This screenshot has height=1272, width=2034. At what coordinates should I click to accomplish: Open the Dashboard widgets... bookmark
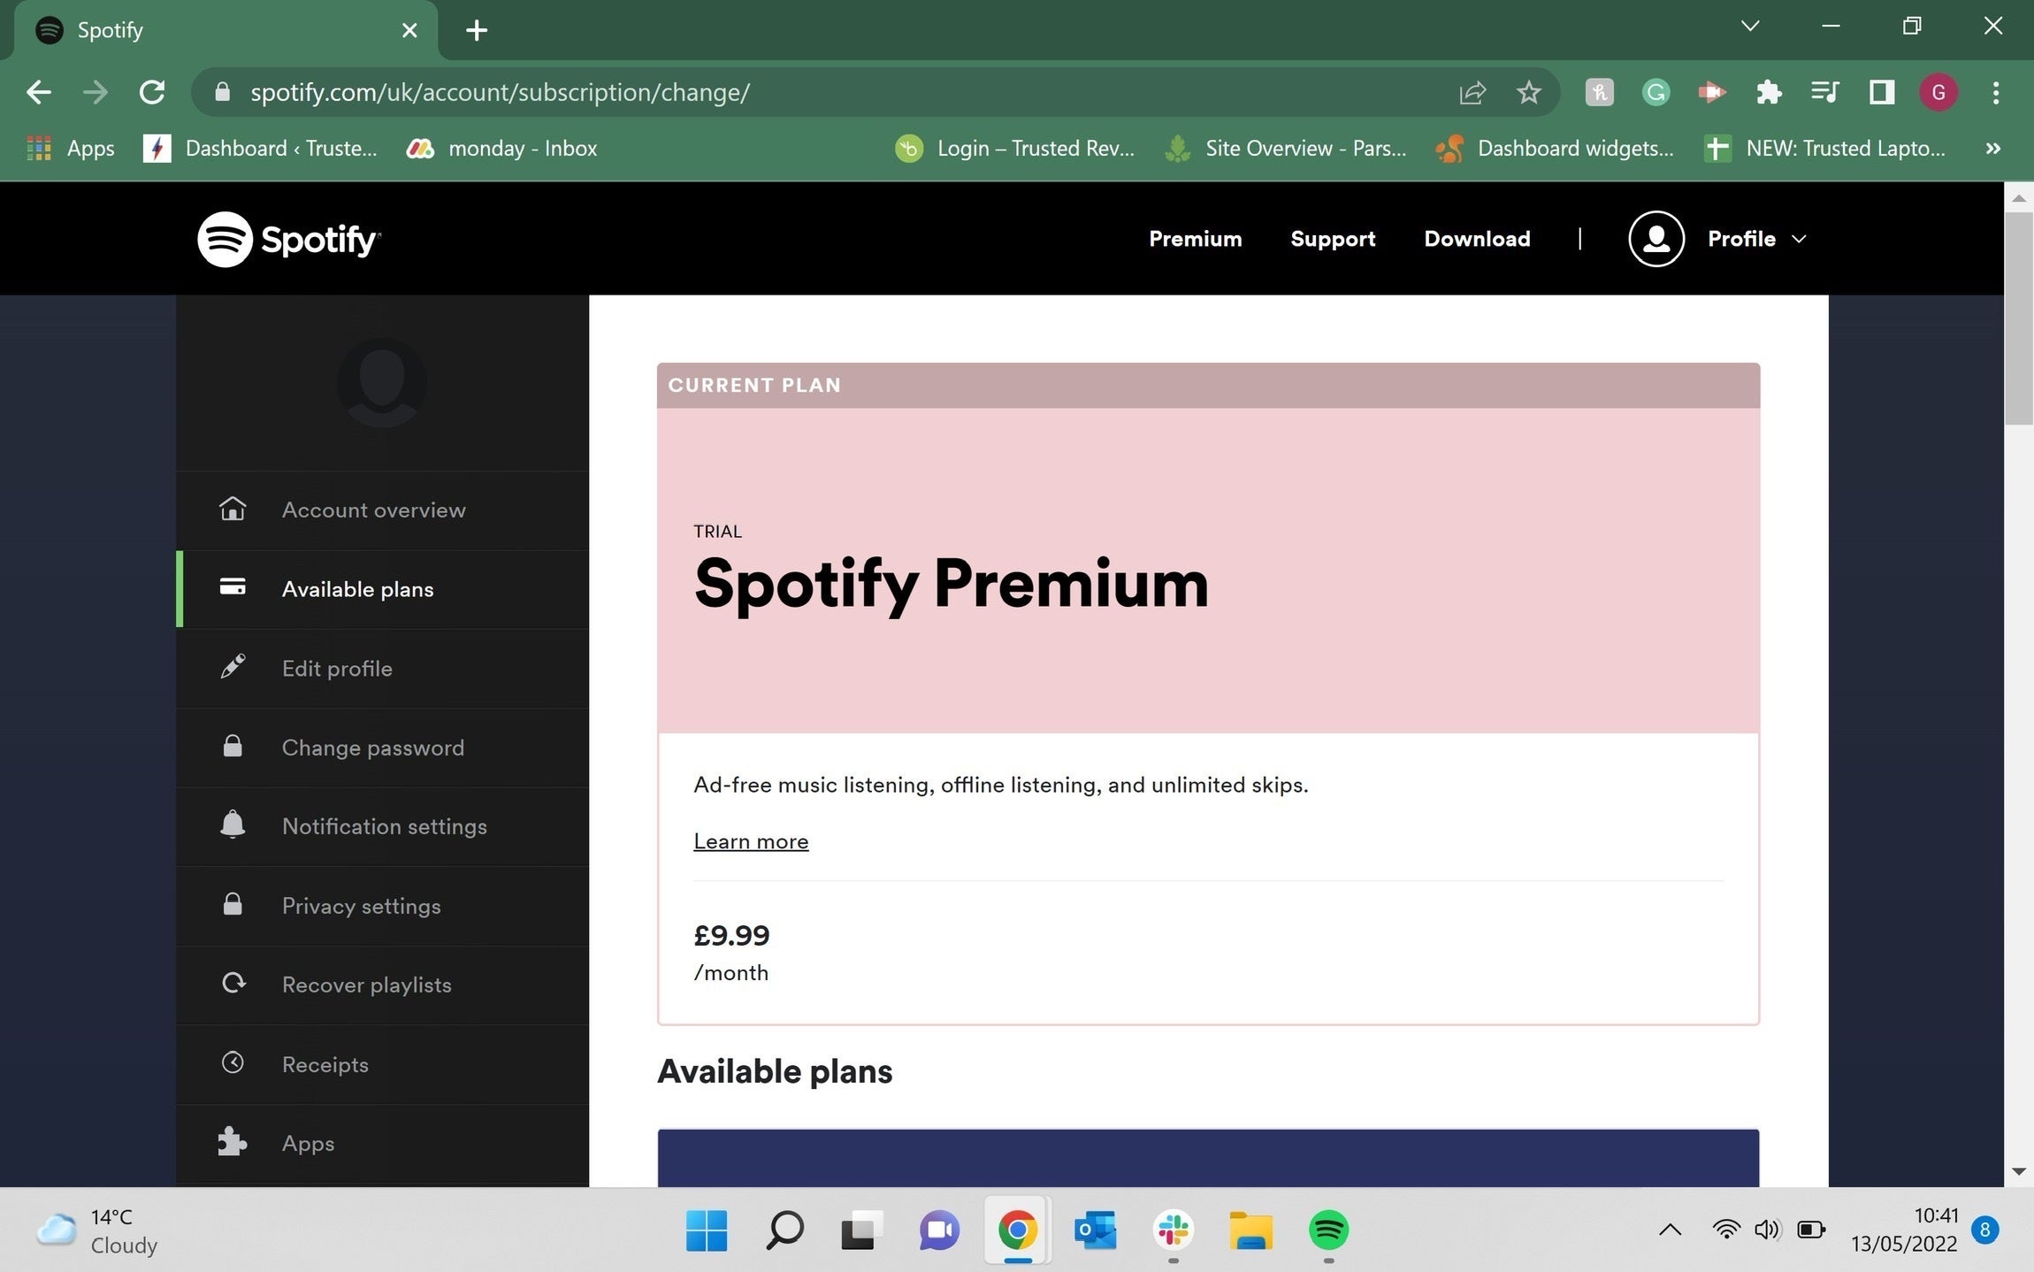pos(1555,149)
